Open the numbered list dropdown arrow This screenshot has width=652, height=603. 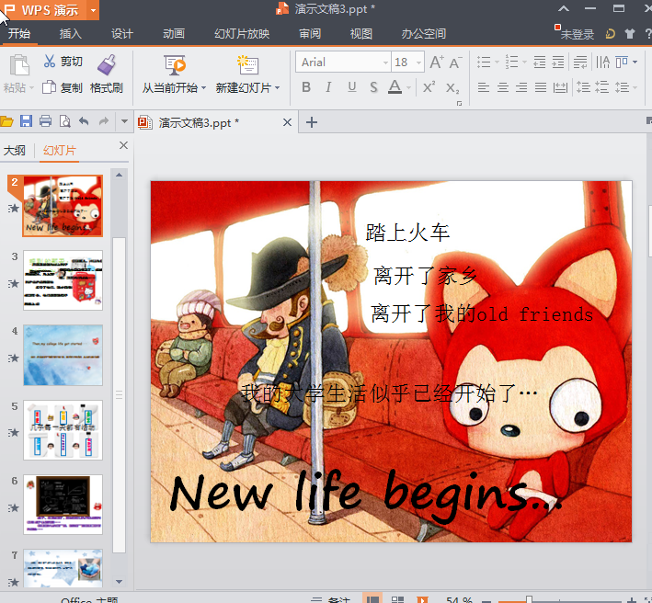pyautogui.click(x=524, y=63)
